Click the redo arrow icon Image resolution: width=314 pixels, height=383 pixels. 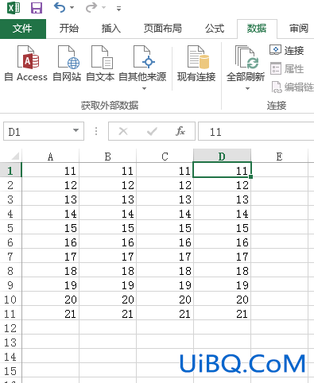[x=91, y=8]
